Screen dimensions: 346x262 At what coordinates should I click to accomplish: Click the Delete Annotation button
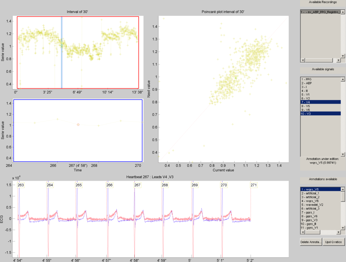(x=311, y=242)
